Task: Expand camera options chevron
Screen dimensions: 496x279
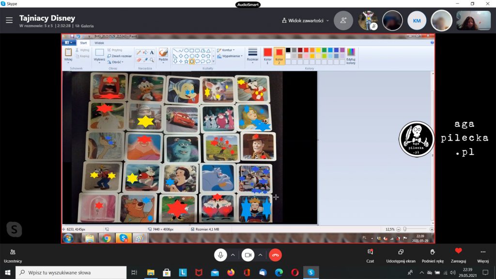Action: (260, 255)
